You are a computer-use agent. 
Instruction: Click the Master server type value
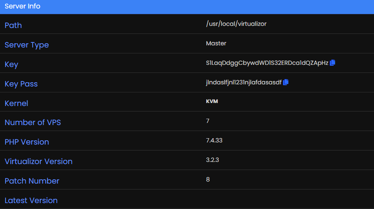tap(216, 43)
